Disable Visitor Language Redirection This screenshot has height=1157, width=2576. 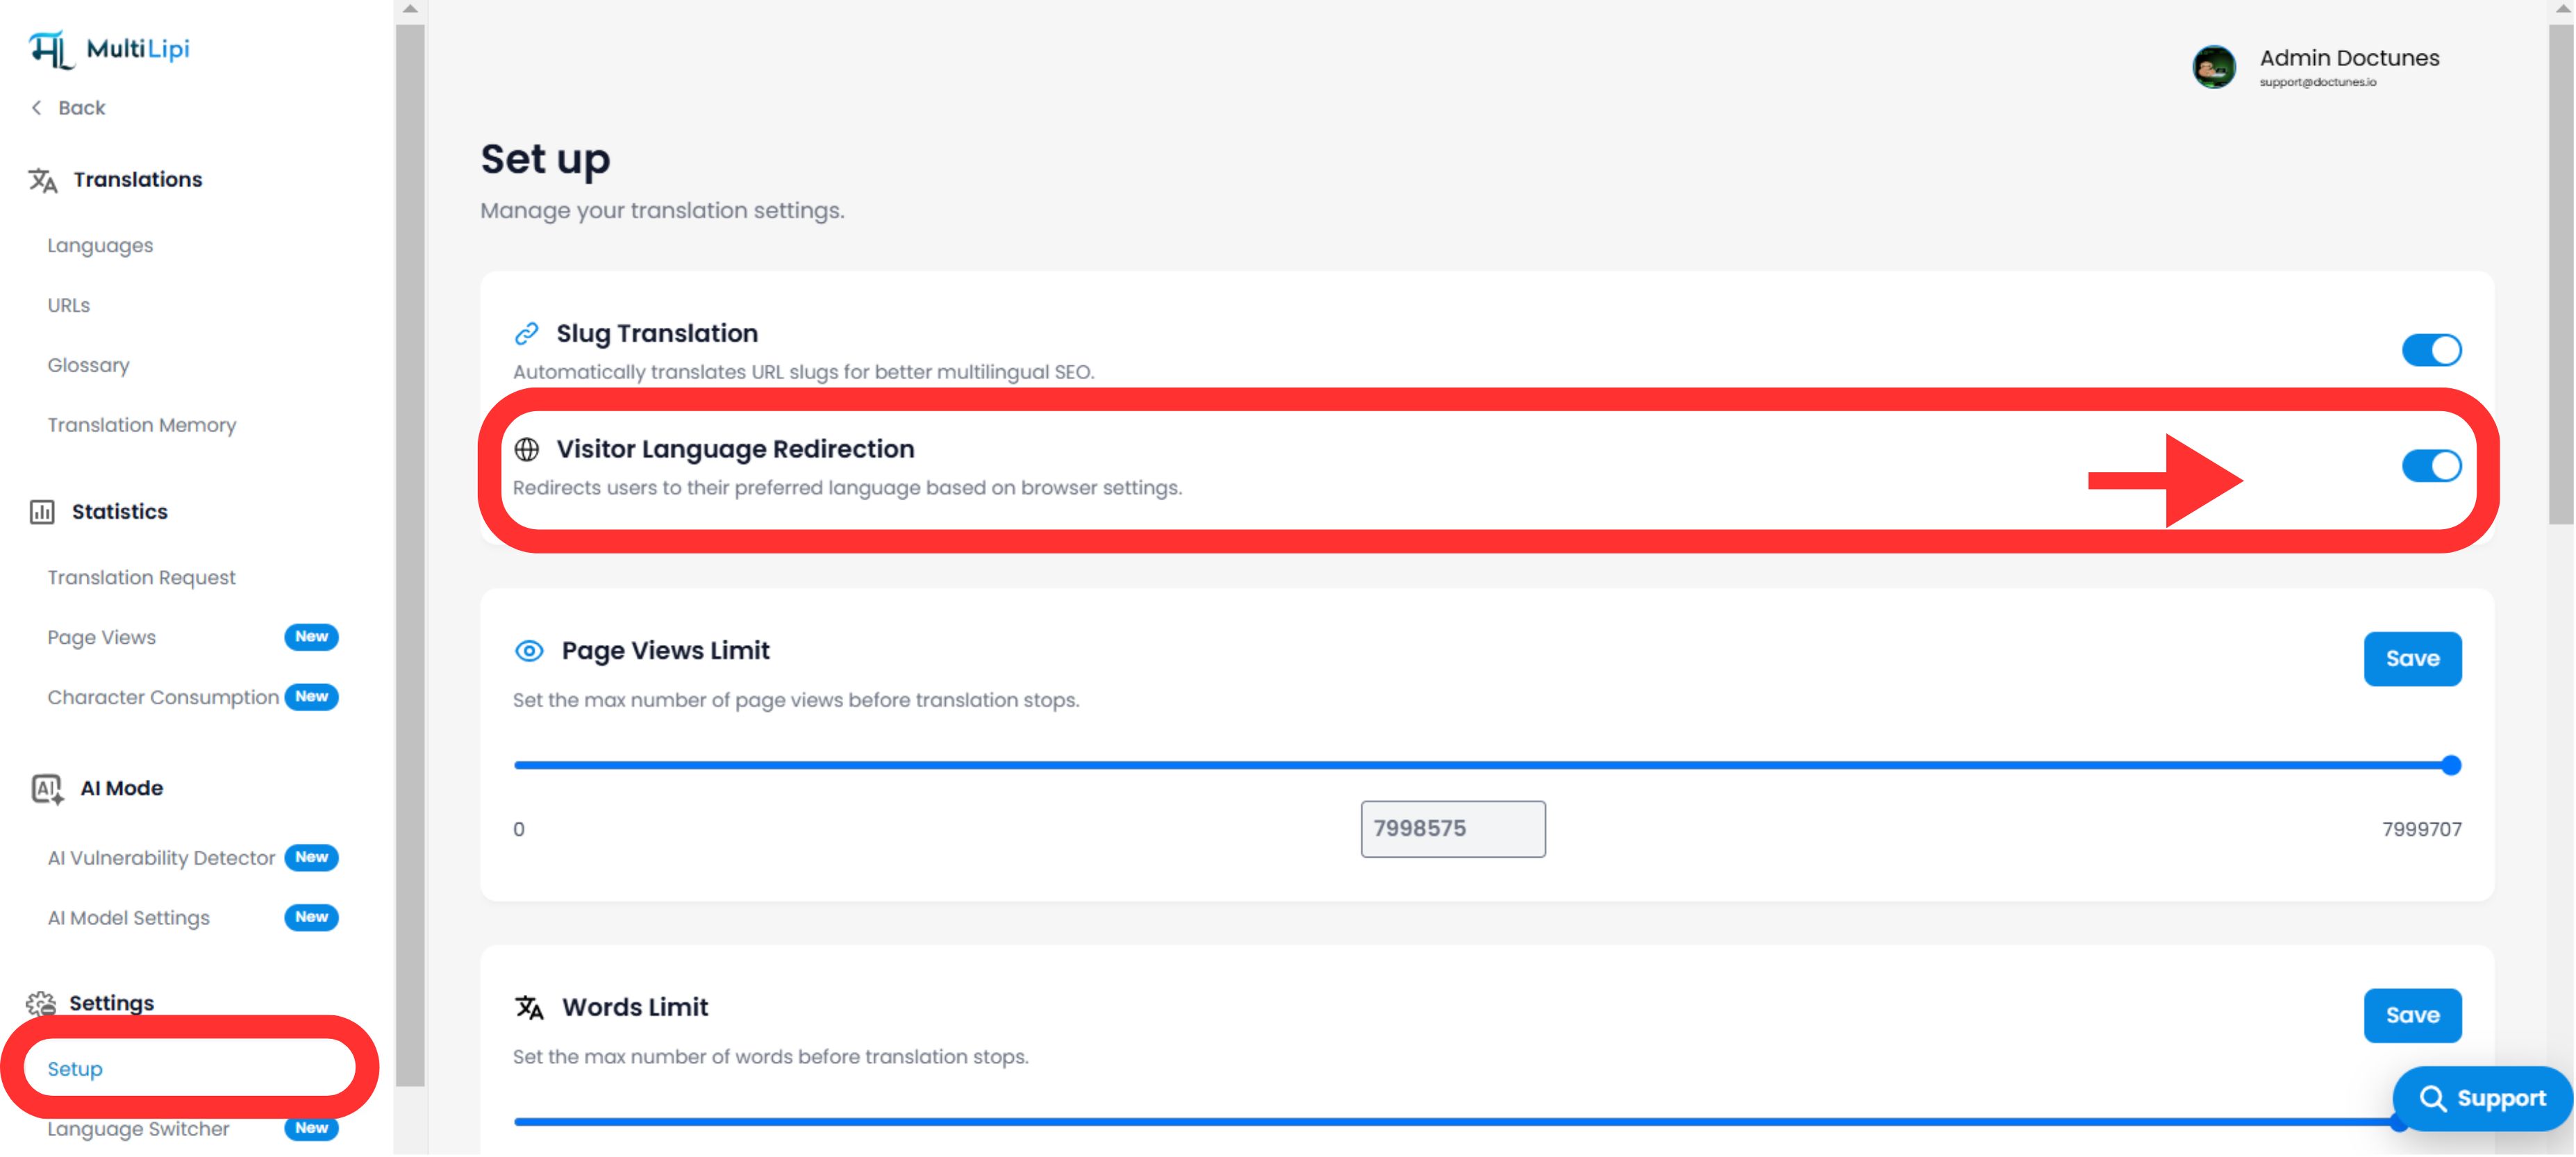coord(2431,465)
